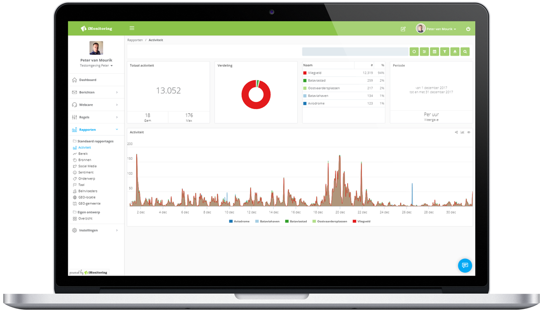Toggle Vliegveld series in chart legend
Viewport: 543px width, 311px height.
coord(361,221)
